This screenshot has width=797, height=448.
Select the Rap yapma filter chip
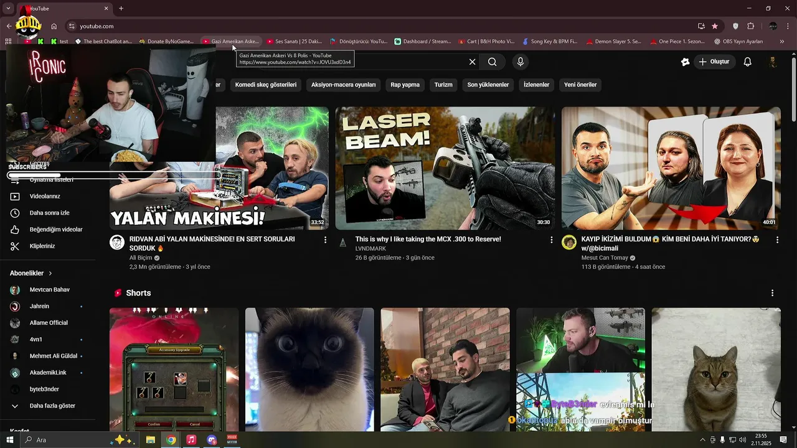(x=405, y=85)
